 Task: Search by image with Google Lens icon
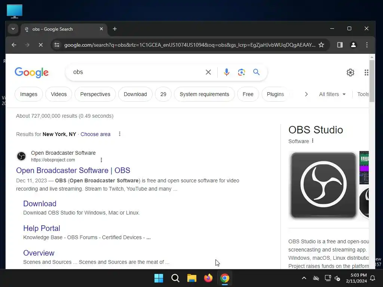(241, 72)
